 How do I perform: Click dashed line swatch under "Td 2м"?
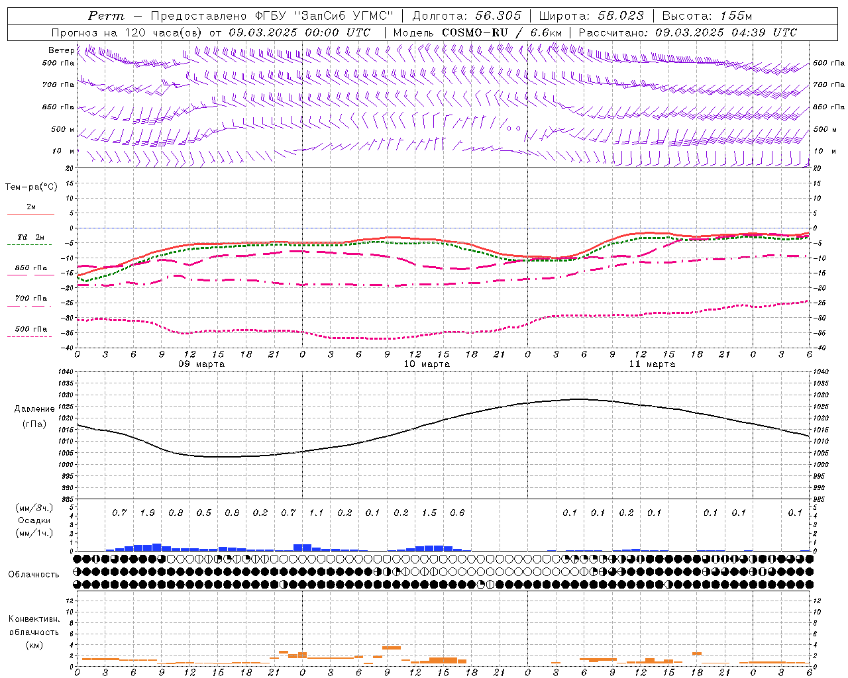click(29, 245)
